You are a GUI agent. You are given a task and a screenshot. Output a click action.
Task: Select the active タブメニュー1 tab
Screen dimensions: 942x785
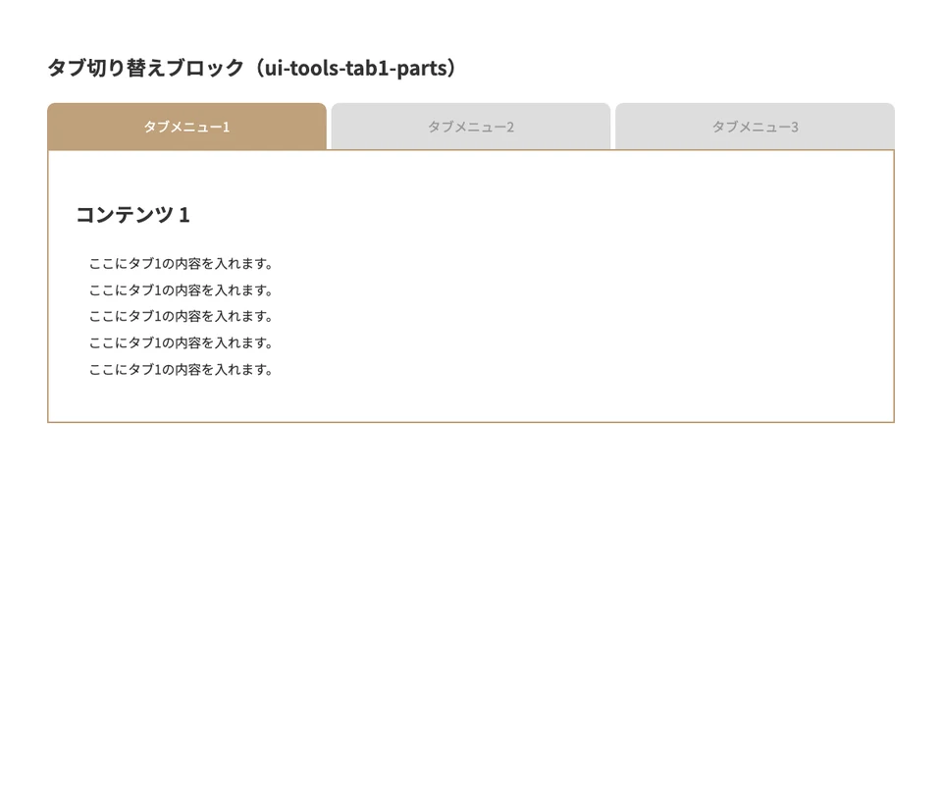click(x=186, y=127)
